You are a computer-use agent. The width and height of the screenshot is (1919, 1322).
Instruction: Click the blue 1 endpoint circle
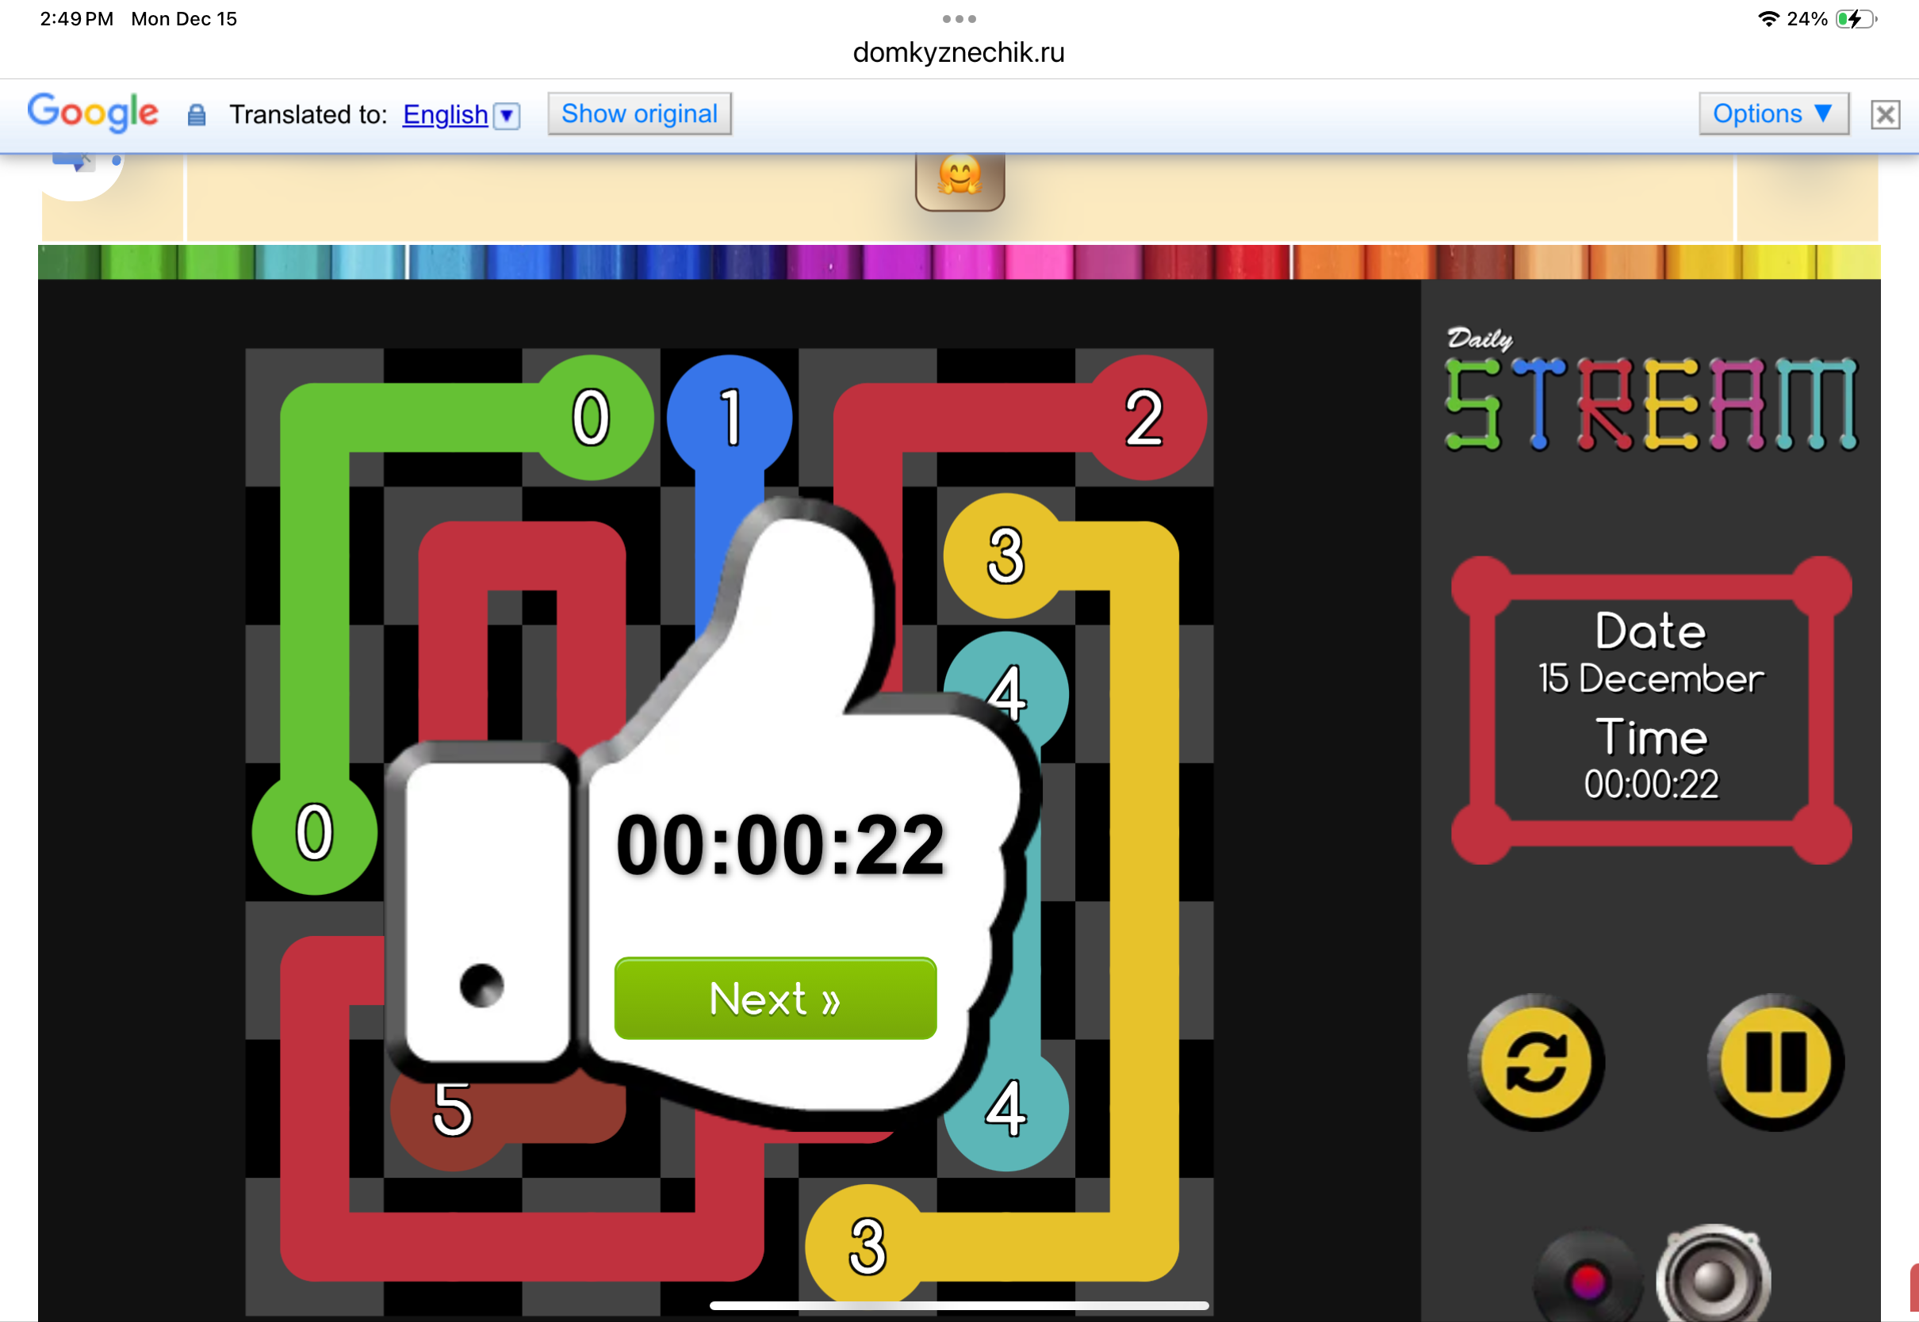[730, 418]
